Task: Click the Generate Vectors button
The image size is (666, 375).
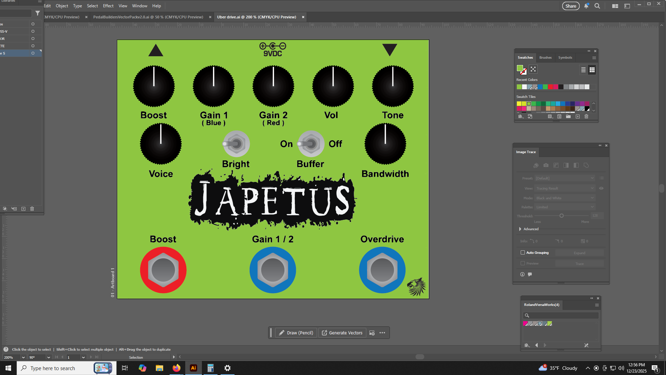Action: pos(342,333)
